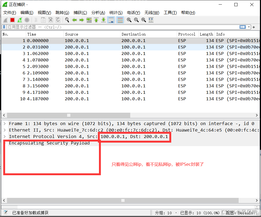Toggle auto-scroll during live capture
261x217 pixels.
[111, 20]
